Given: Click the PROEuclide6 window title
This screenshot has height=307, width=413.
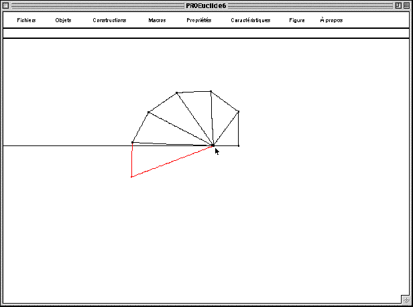Looking at the screenshot, I should [206, 5].
